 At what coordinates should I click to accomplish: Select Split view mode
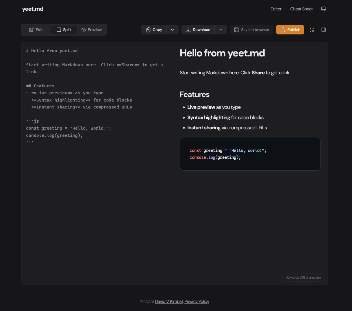pos(64,30)
